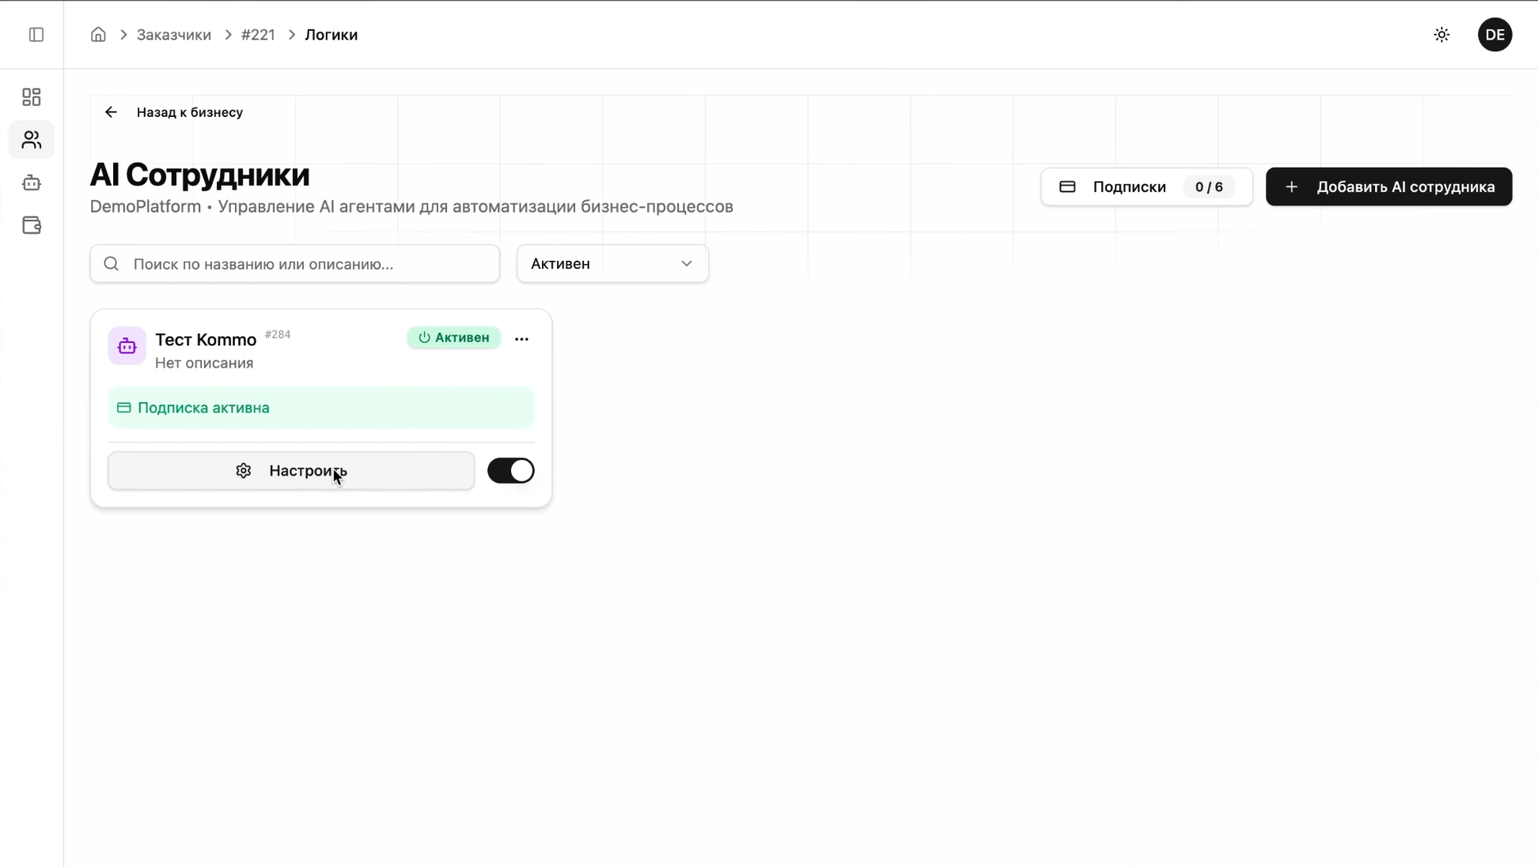Toggle the sidebar panel icon
1538x867 pixels.
click(x=36, y=35)
